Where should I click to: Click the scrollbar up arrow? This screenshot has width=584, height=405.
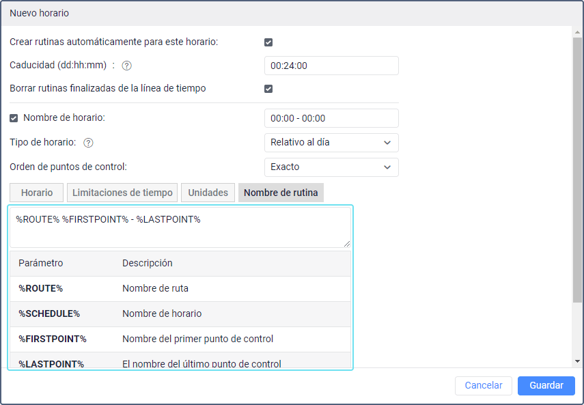[x=577, y=32]
